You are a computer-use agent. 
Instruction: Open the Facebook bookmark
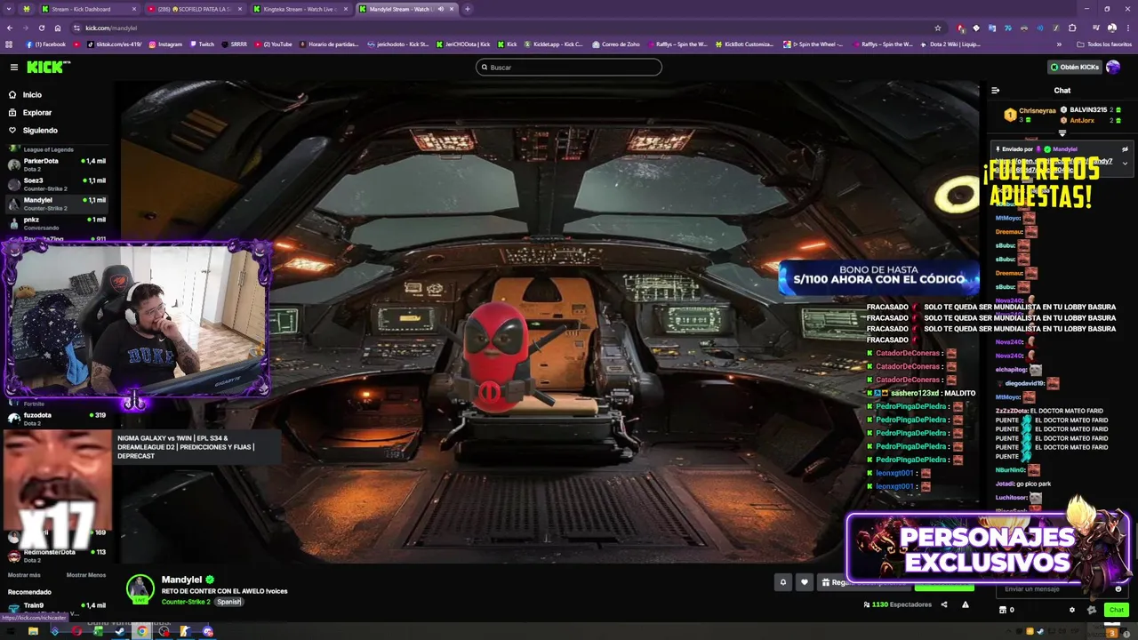tap(45, 44)
